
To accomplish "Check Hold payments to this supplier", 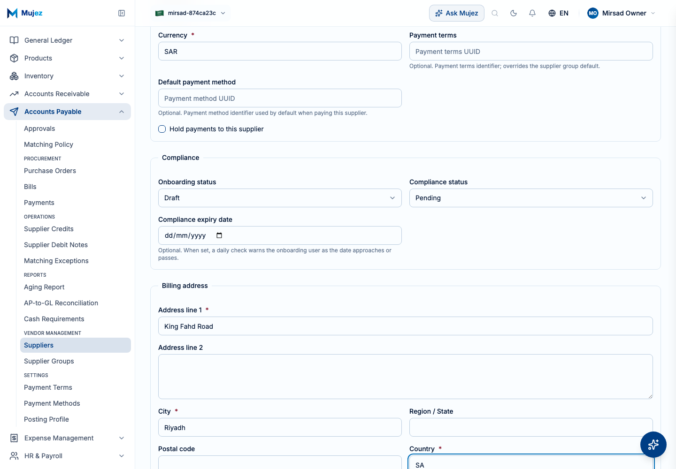I will tap(162, 129).
